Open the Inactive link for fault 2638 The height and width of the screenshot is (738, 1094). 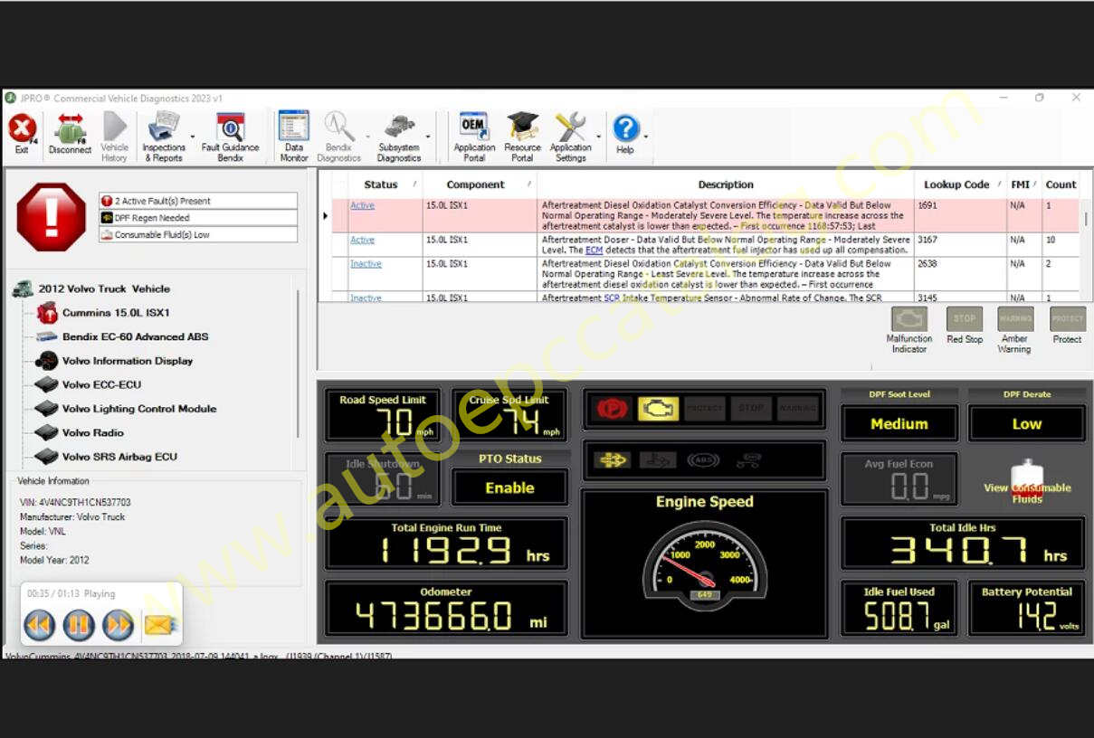pyautogui.click(x=366, y=263)
